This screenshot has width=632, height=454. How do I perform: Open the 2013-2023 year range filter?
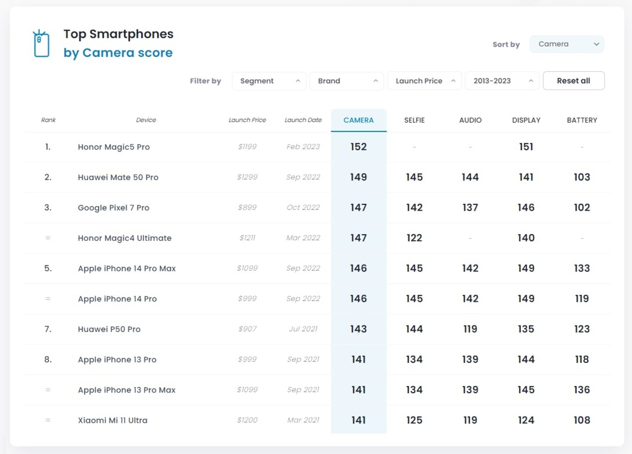(x=502, y=81)
